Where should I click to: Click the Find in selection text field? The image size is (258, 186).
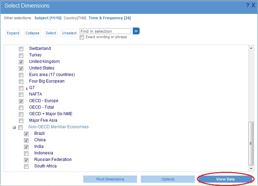tap(105, 31)
